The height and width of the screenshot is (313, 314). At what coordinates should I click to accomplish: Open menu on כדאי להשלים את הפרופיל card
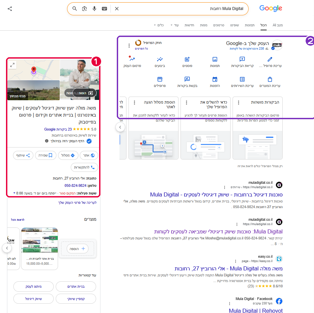tap(186, 103)
